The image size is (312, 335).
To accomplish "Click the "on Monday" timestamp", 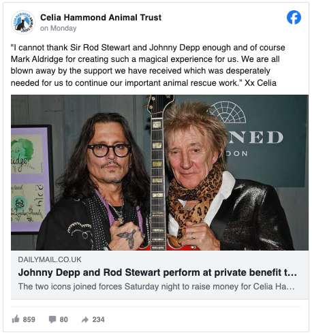I will 59,28.
